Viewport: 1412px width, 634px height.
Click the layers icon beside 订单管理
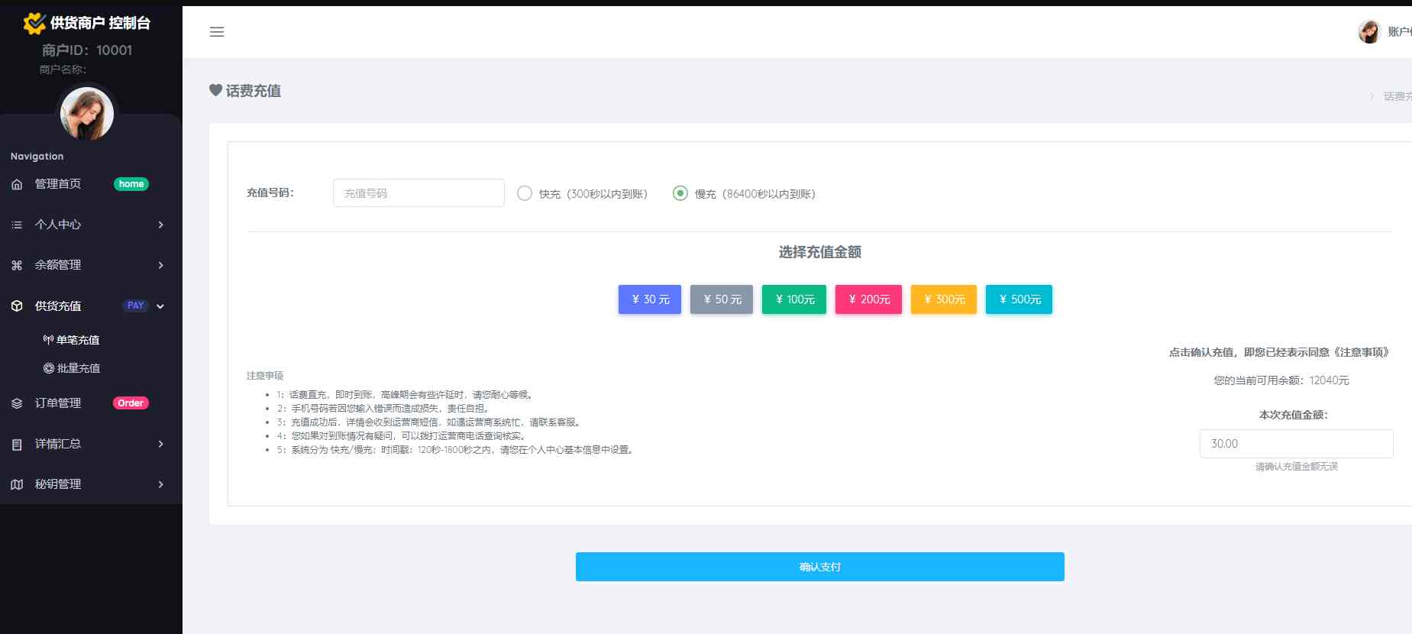point(17,403)
